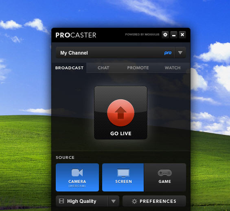Start streaming with the Go Live button
The image size is (230, 211).
tap(121, 113)
